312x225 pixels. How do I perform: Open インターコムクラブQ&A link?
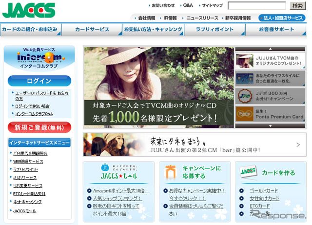click(34, 114)
